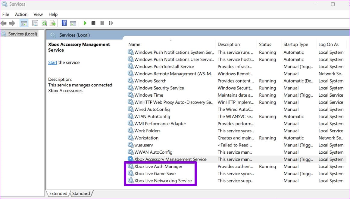Click gear icon of Wired AutoConfig
Viewport: 350px width, 199px height.
coord(131,109)
